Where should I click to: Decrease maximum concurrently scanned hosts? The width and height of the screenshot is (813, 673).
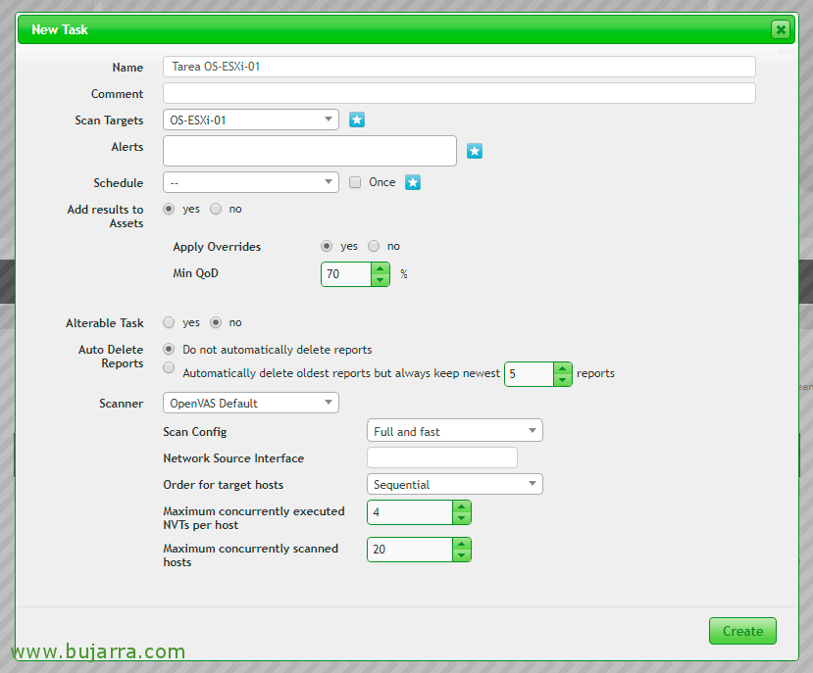(x=462, y=555)
